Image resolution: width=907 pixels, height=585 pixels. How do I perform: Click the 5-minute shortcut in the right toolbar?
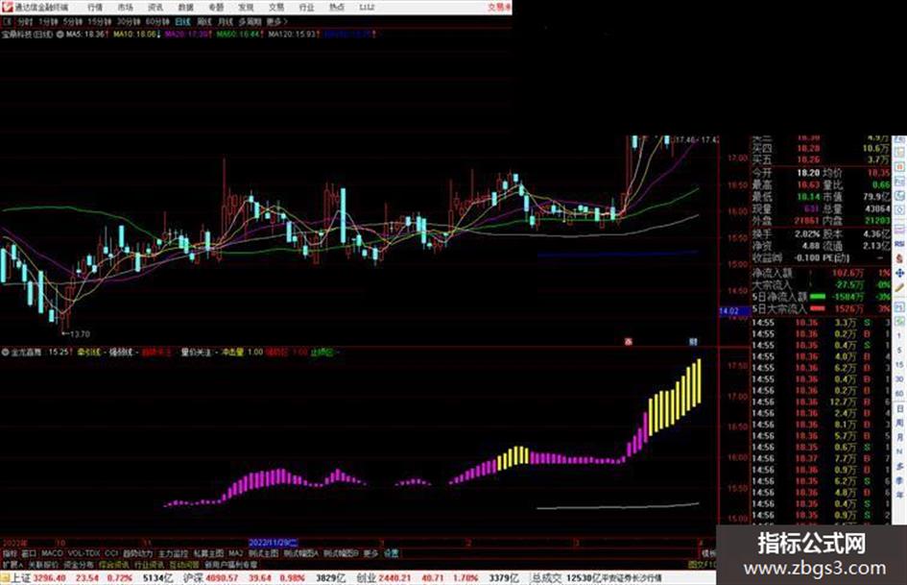coord(899,351)
